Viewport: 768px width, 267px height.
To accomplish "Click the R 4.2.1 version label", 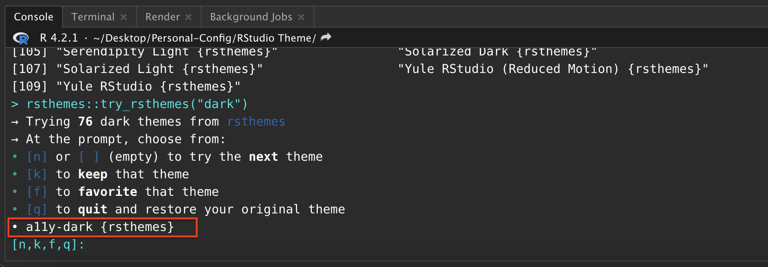I will [59, 38].
